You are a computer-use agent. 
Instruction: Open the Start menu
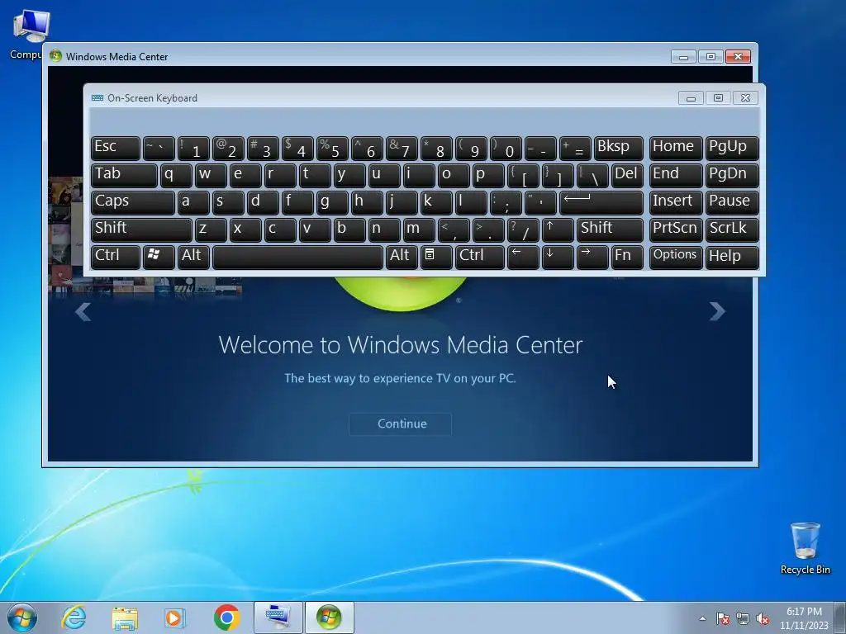pos(22,617)
